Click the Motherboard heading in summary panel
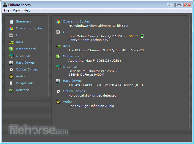The width and height of the screenshot is (194, 144). pos(73,56)
